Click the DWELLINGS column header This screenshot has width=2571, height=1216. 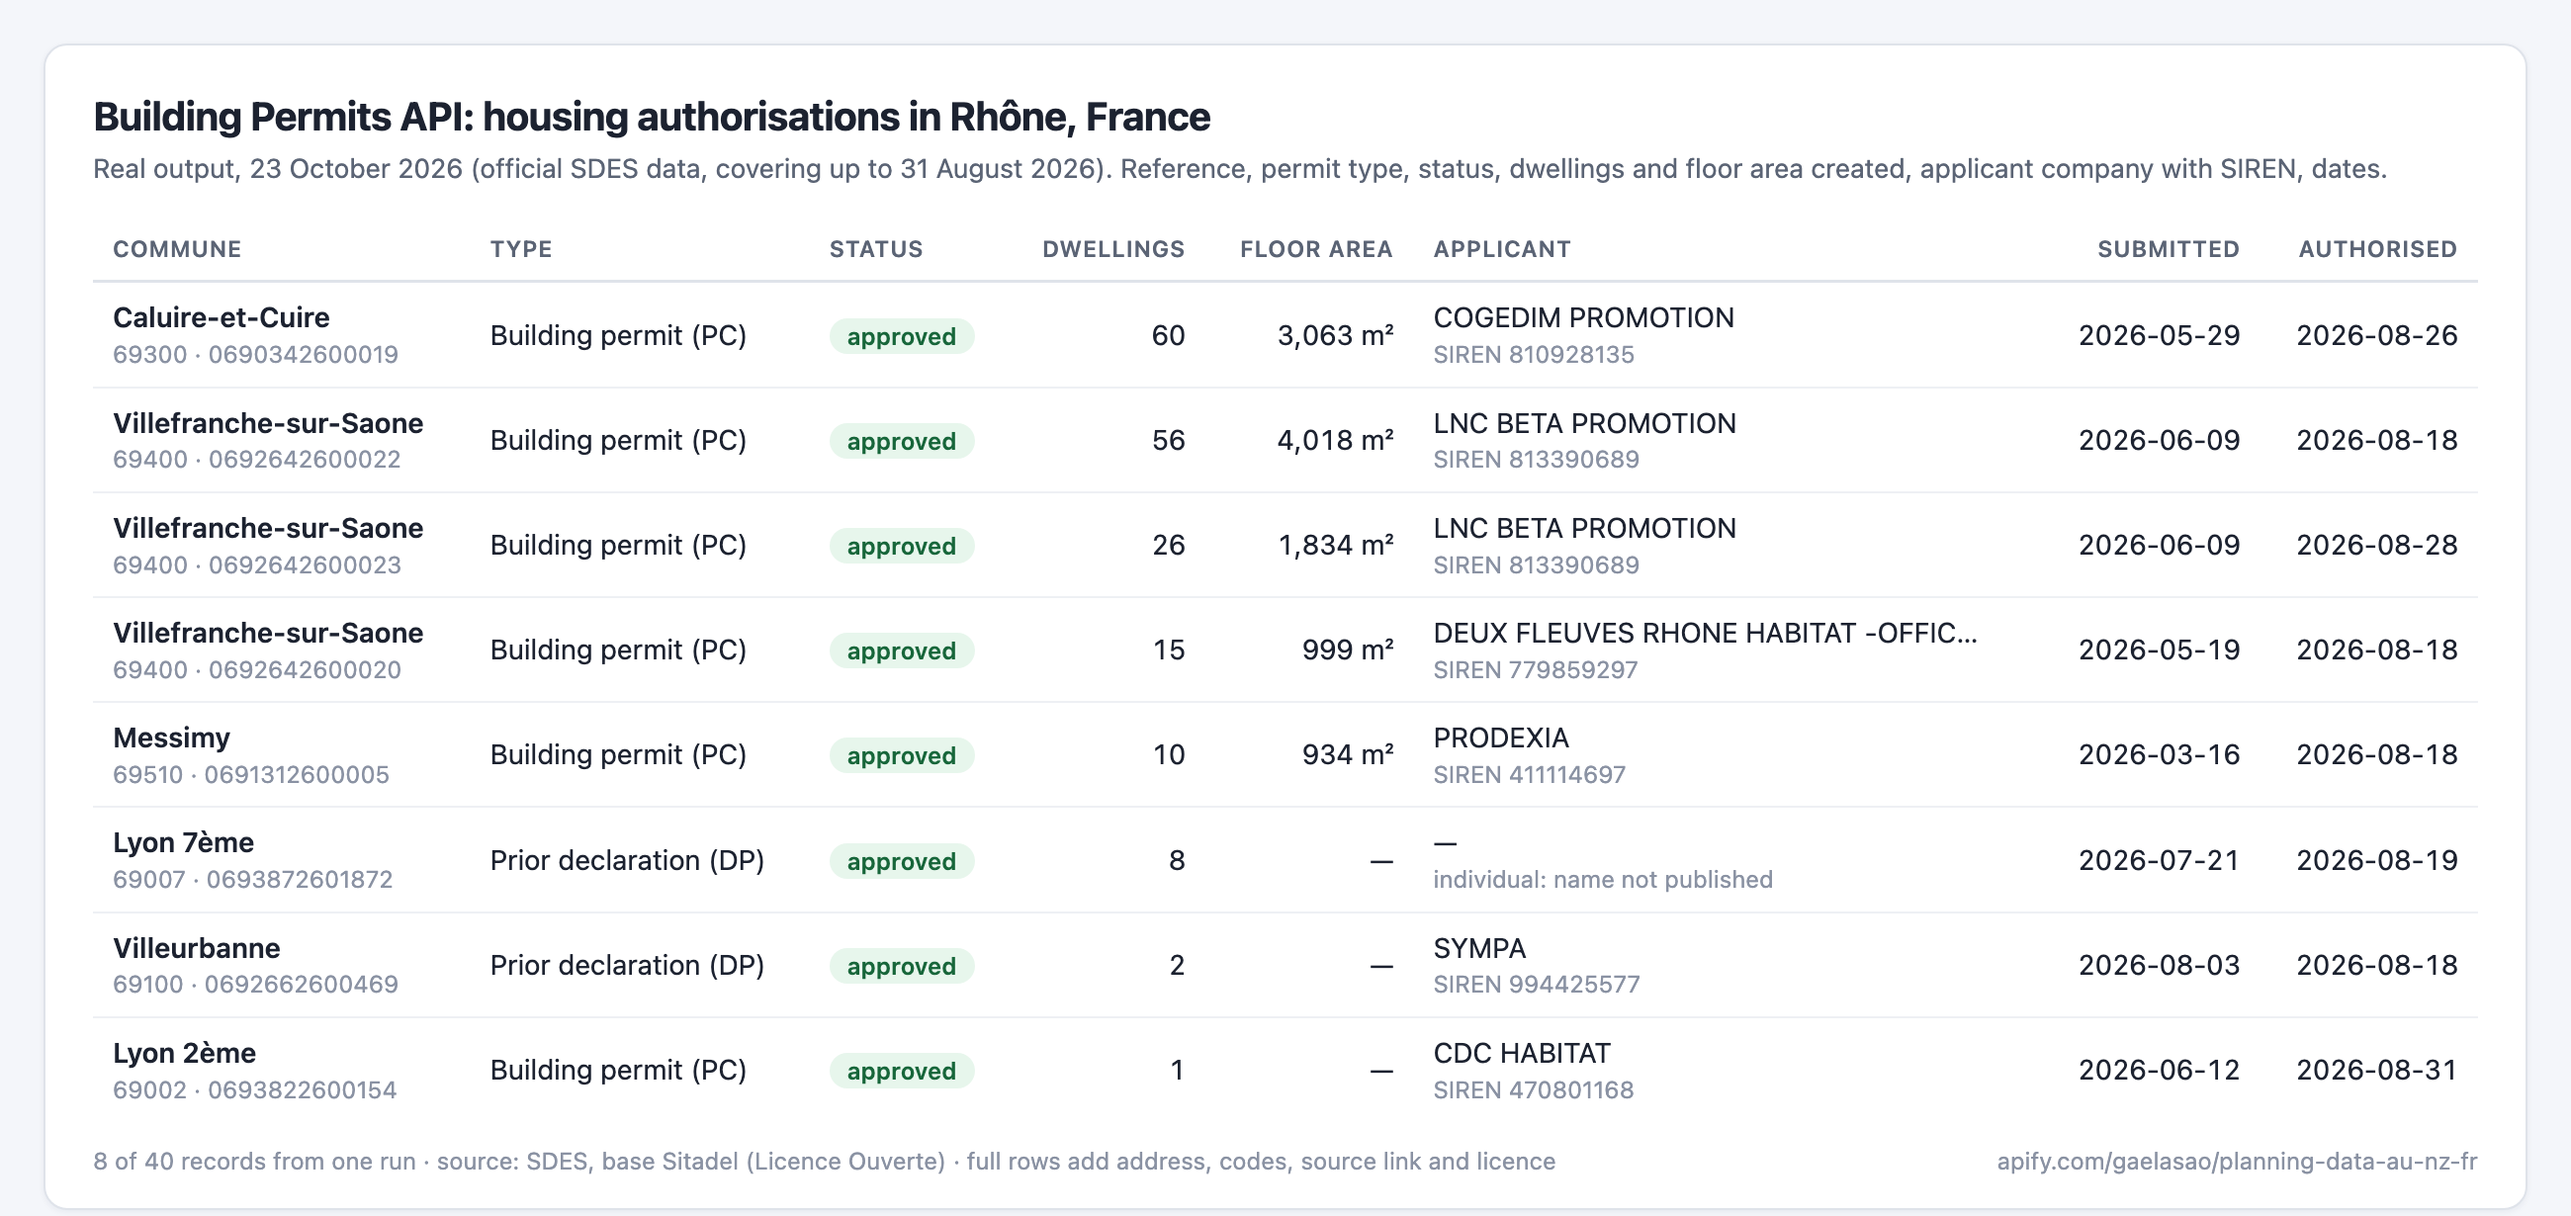point(1113,249)
